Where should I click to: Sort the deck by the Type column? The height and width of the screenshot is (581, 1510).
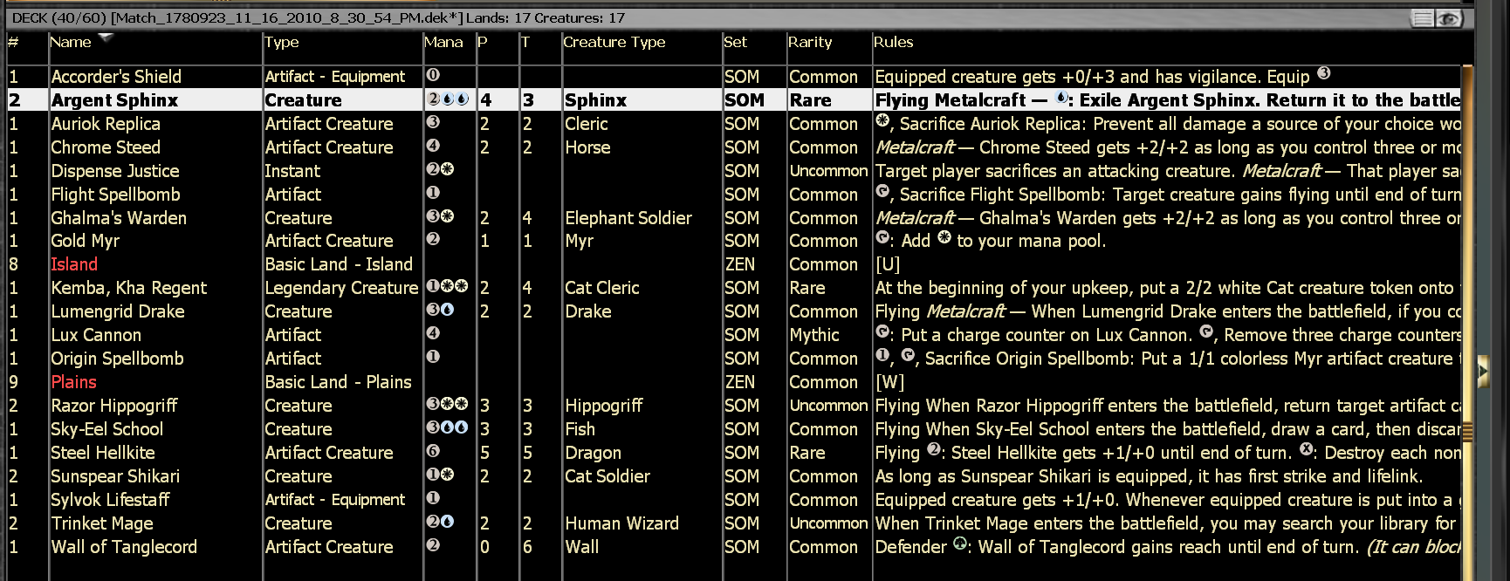coord(282,42)
